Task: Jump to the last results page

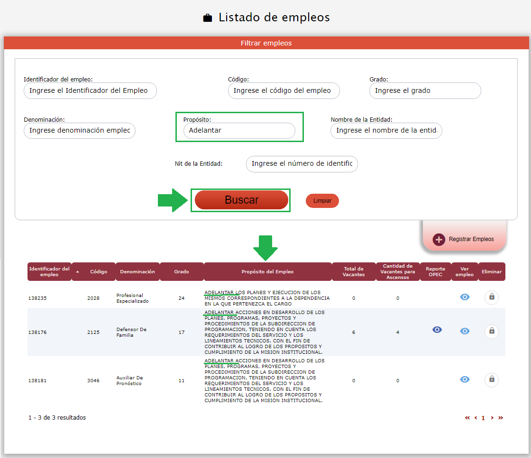Action: click(501, 418)
